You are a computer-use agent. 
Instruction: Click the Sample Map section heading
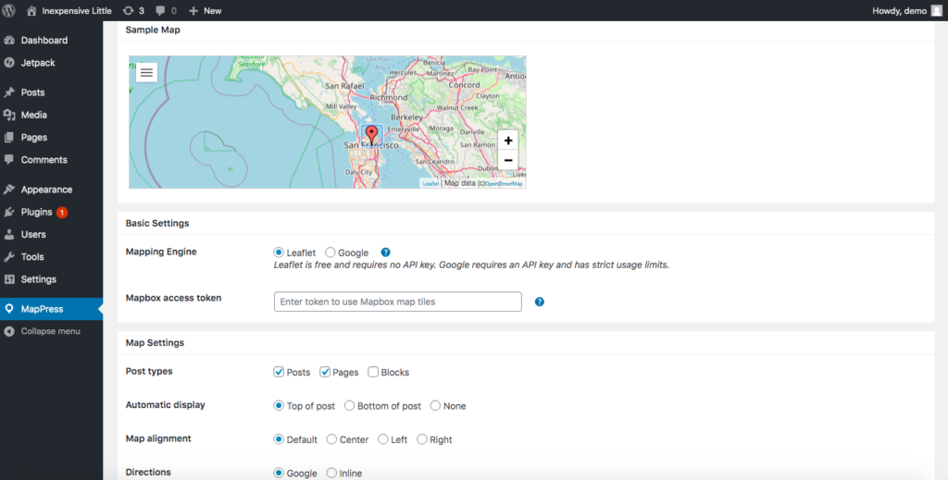point(153,30)
